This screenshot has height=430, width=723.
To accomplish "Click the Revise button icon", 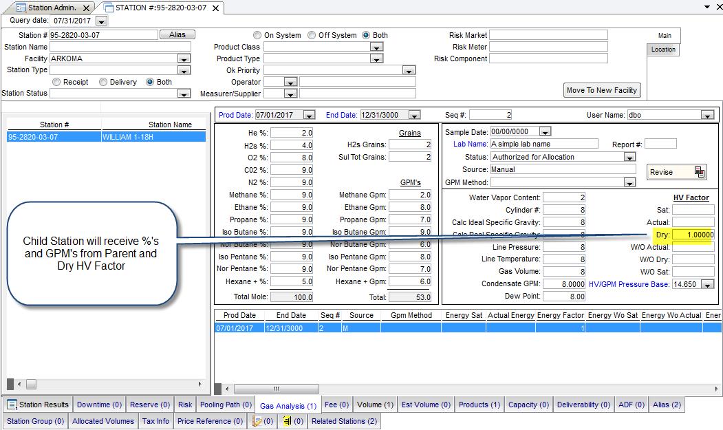I will click(700, 172).
